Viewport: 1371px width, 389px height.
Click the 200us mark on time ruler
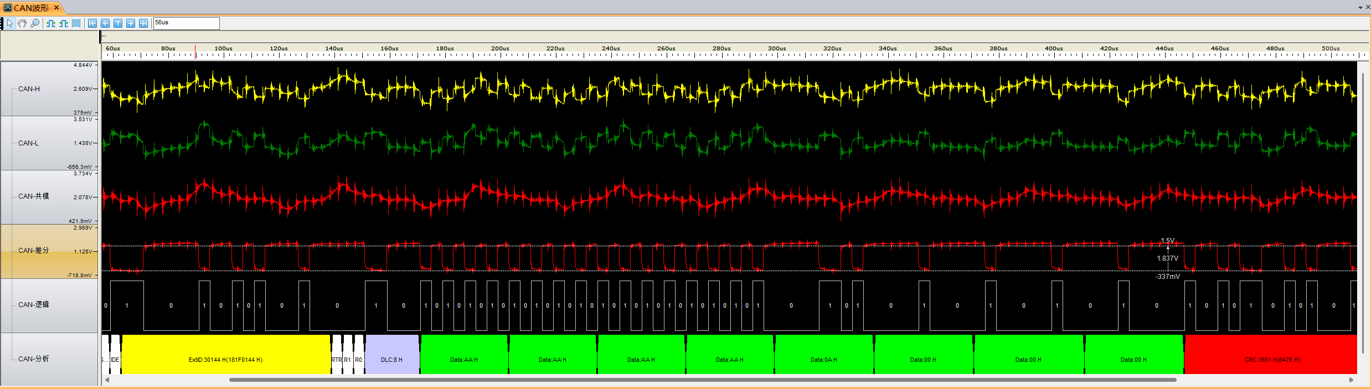500,49
